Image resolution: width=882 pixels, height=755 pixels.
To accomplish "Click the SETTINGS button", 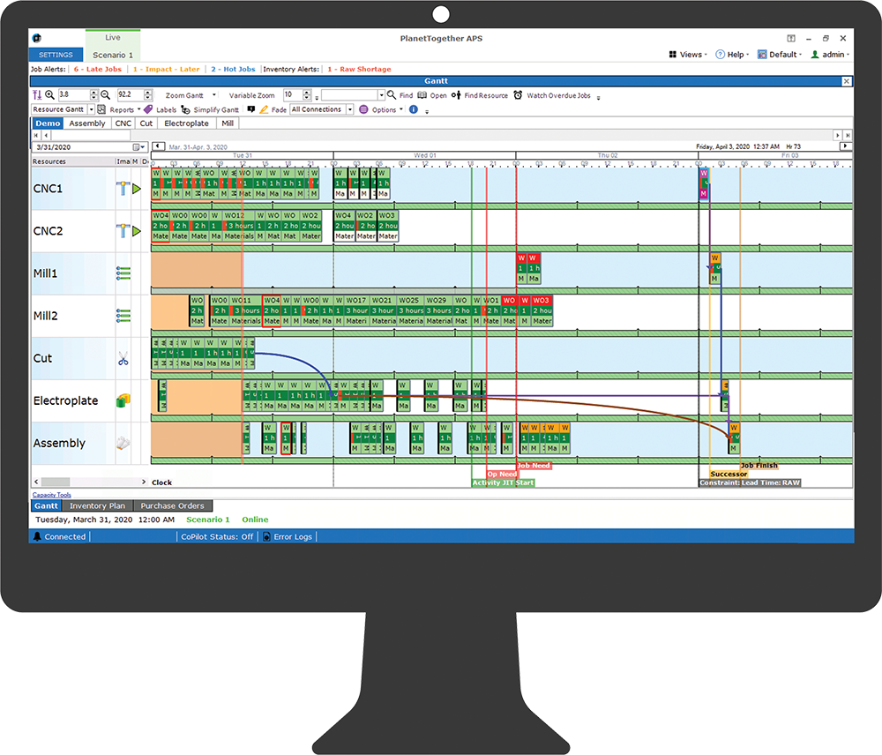I will (x=56, y=55).
